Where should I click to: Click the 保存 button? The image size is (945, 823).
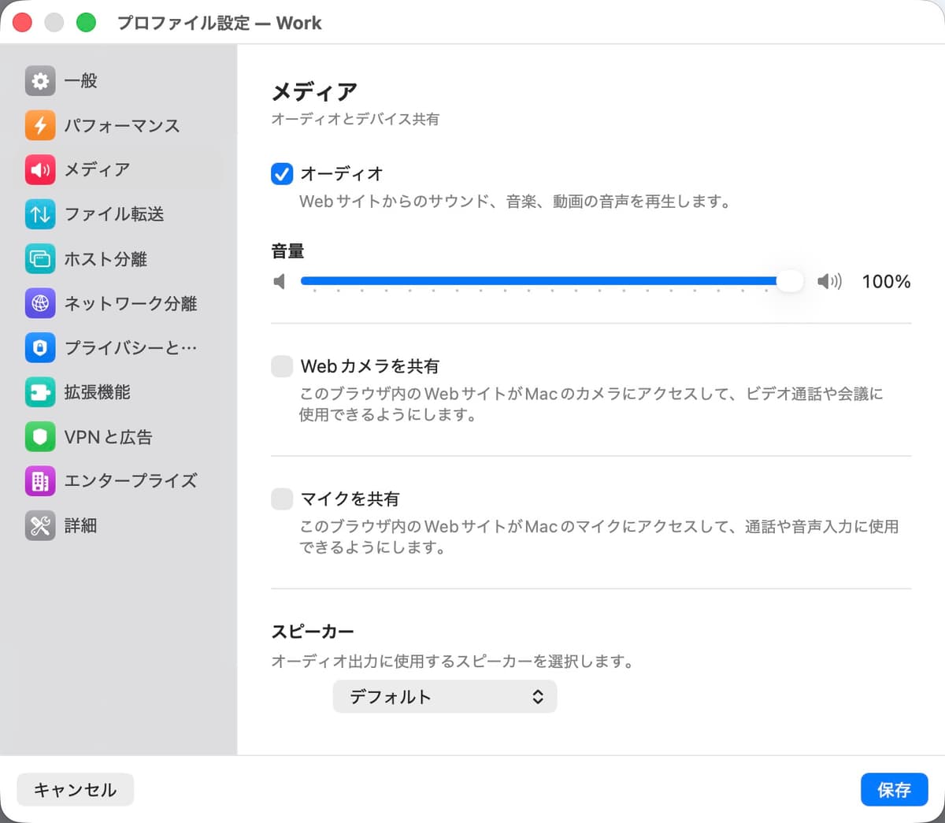point(894,790)
